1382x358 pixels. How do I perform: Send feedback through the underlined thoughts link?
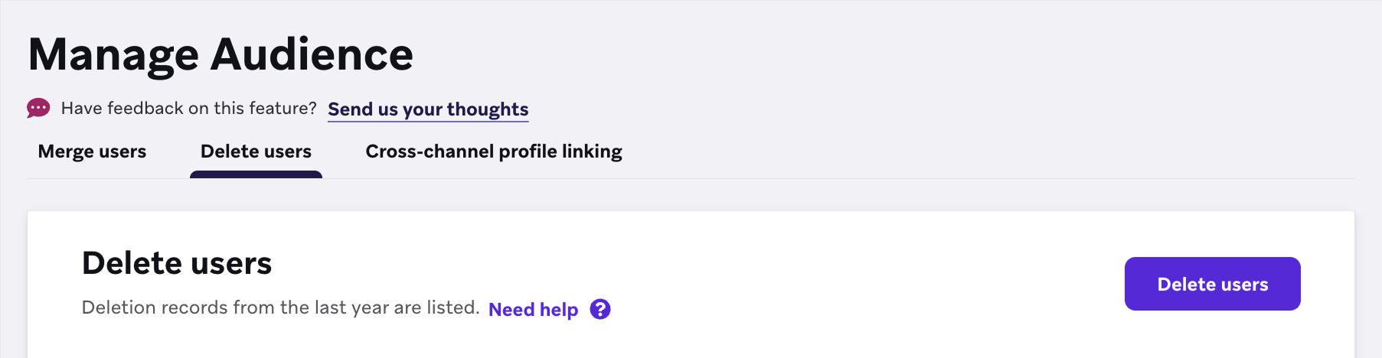click(428, 109)
